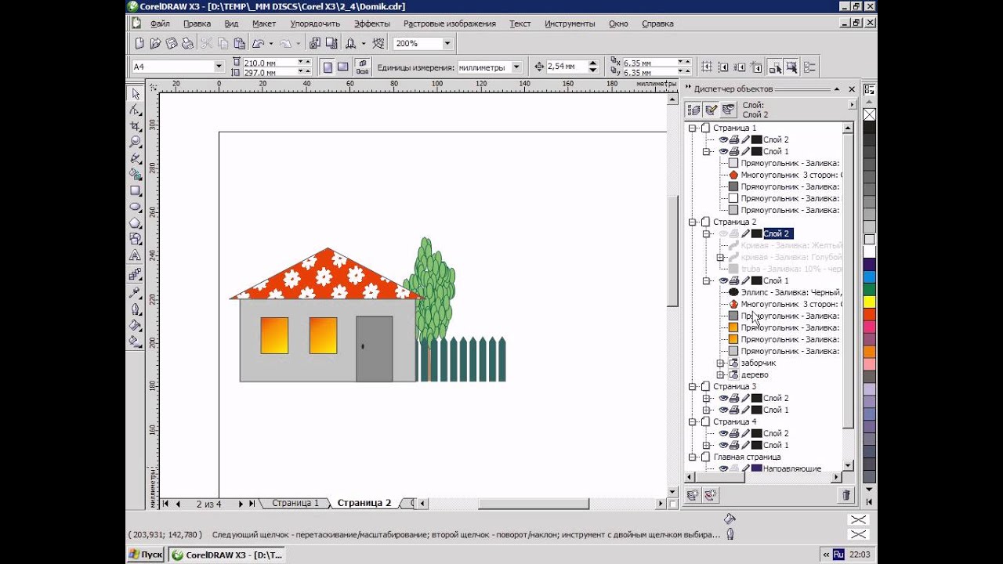Select the Basic Shapes tool
This screenshot has height=564, width=1003.
[x=136, y=239]
